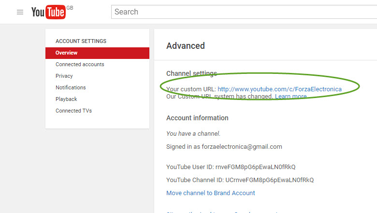Select Overview in account settings
This screenshot has width=377, height=213.
point(97,53)
